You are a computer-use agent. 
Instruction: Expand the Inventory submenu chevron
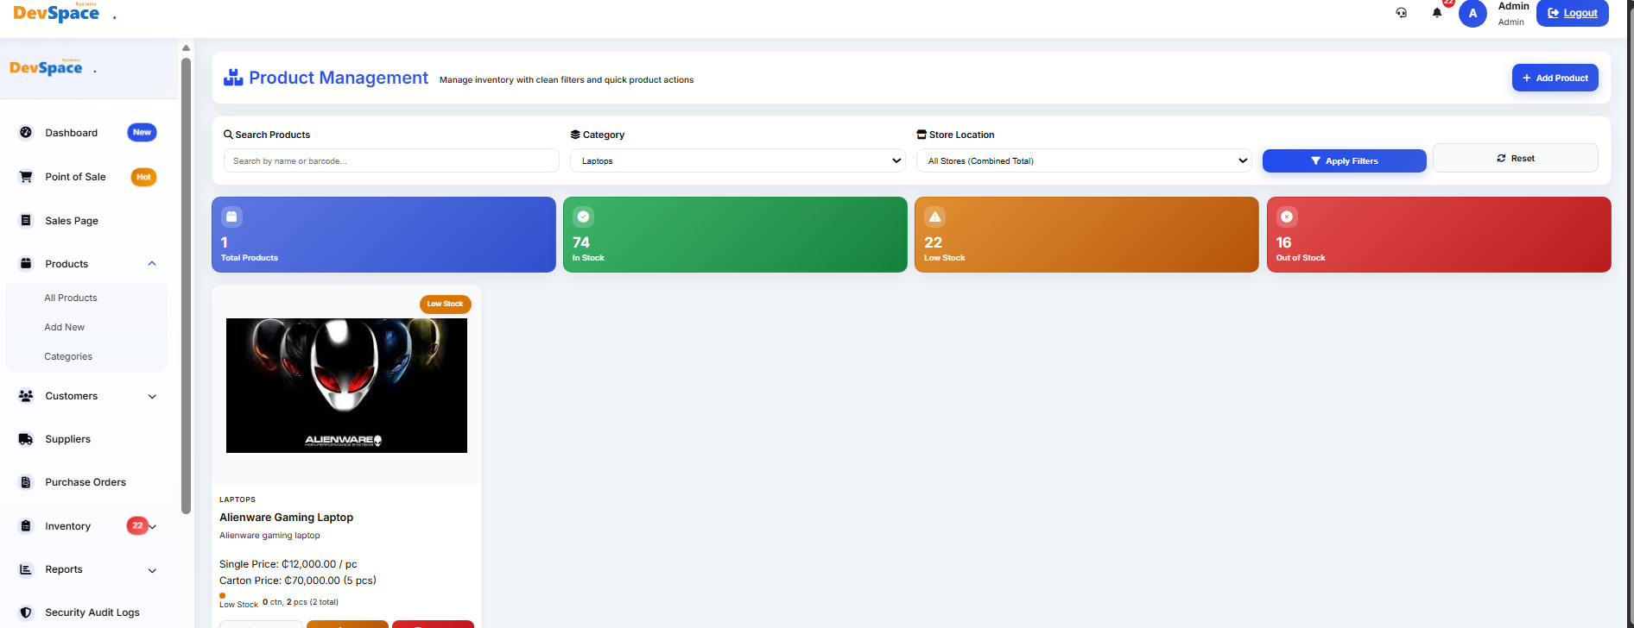[153, 526]
